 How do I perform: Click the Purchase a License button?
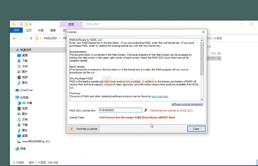pyautogui.click(x=84, y=129)
